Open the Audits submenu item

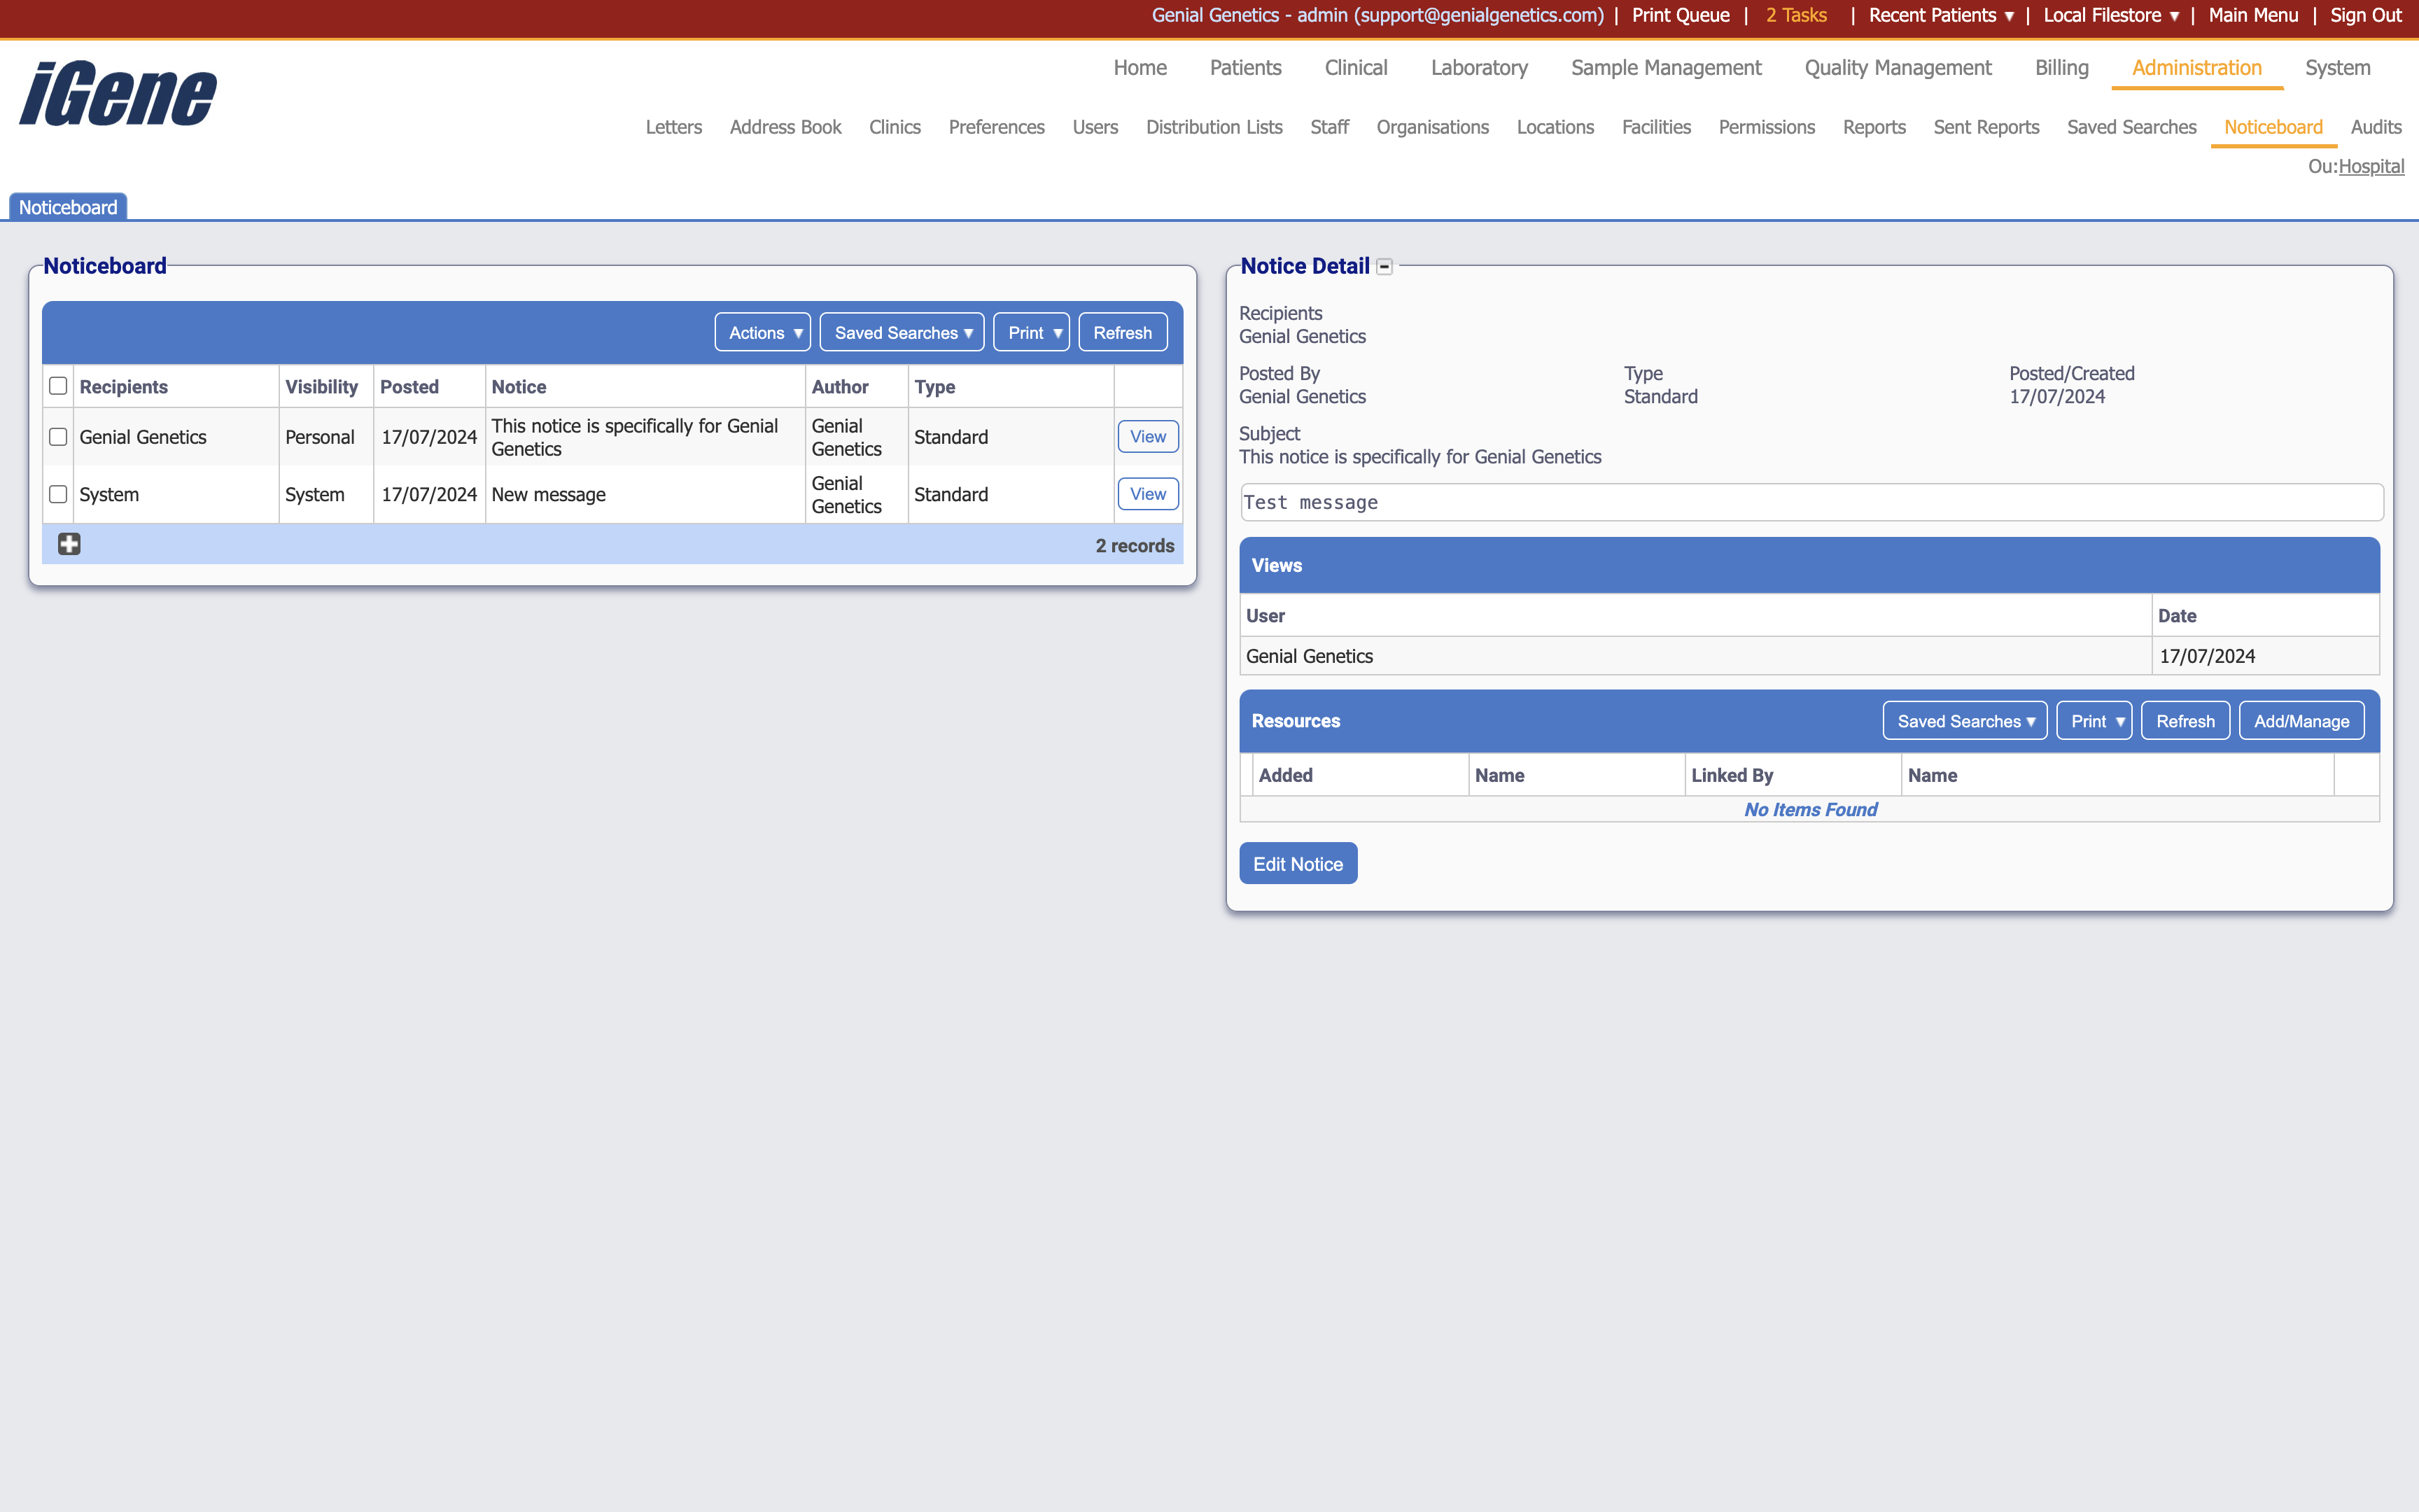point(2375,127)
